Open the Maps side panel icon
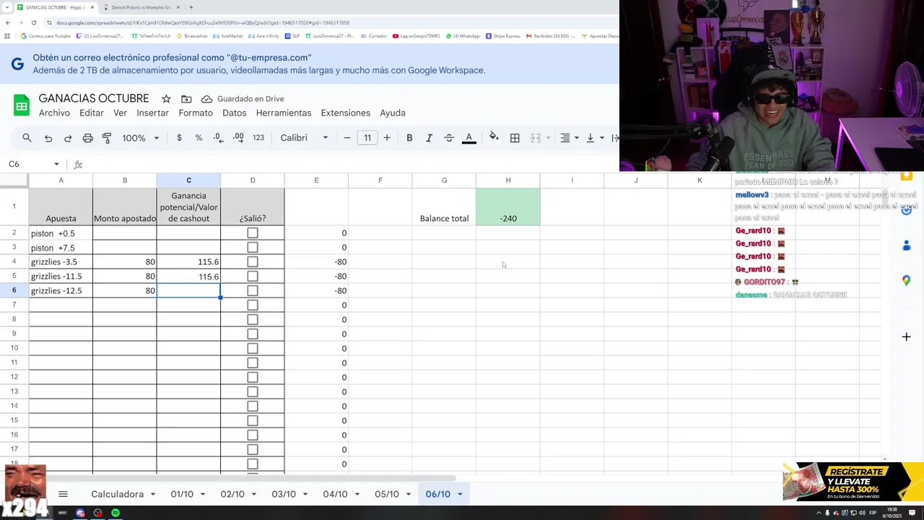924x520 pixels. pos(907,281)
